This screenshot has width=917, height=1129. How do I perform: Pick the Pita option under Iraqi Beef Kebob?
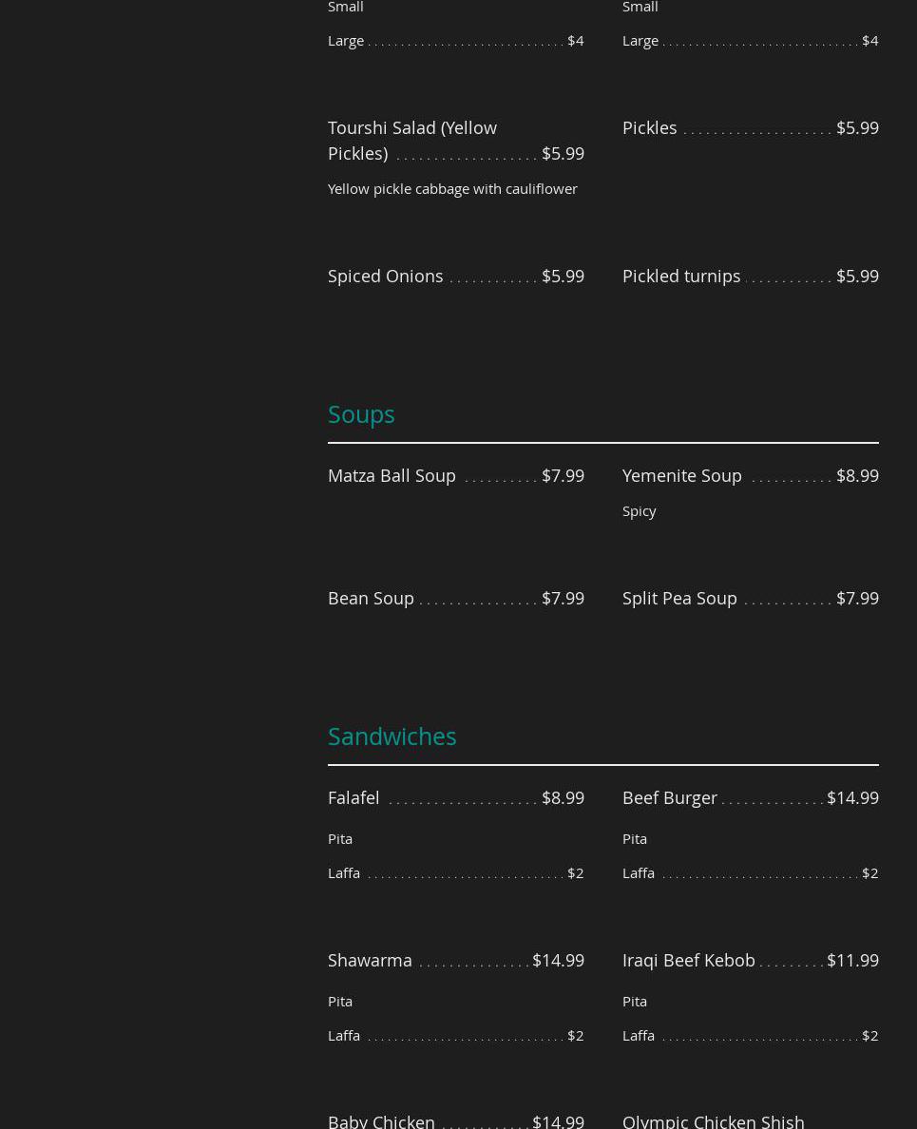[x=635, y=1001]
